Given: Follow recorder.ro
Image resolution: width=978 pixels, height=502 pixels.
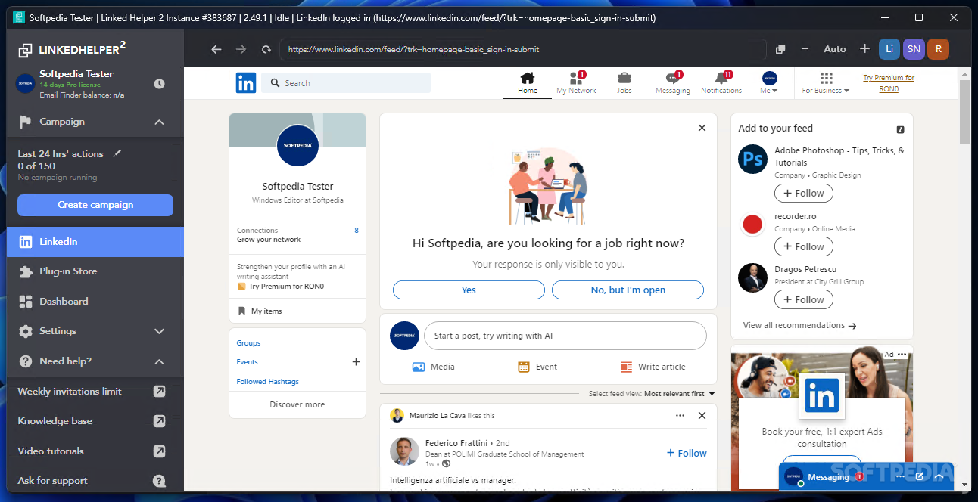Looking at the screenshot, I should pyautogui.click(x=804, y=246).
